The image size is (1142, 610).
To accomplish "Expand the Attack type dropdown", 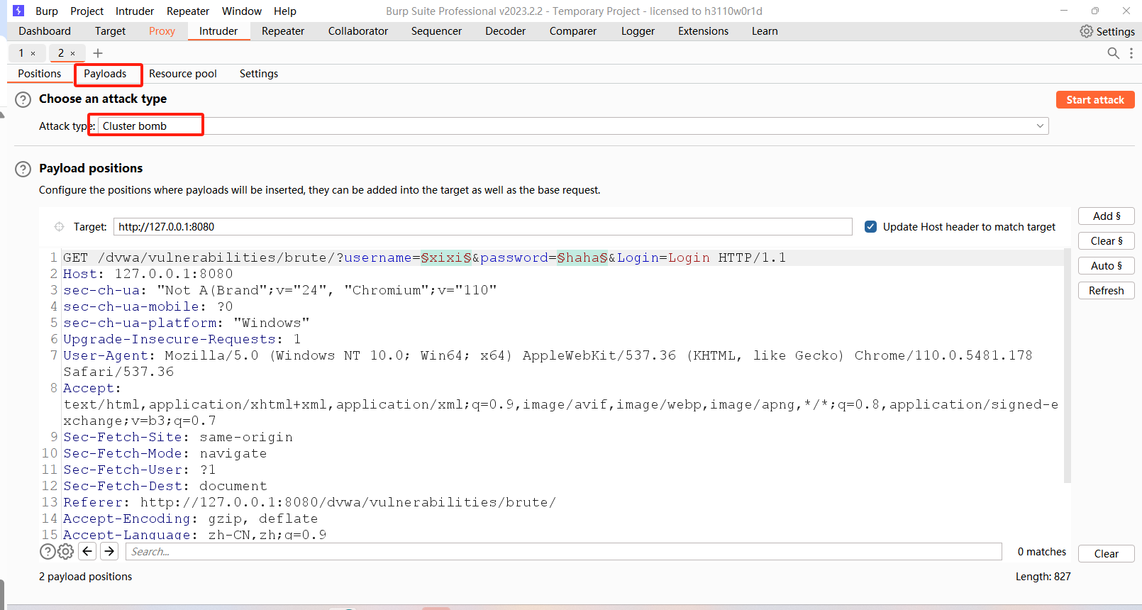I will [1040, 126].
